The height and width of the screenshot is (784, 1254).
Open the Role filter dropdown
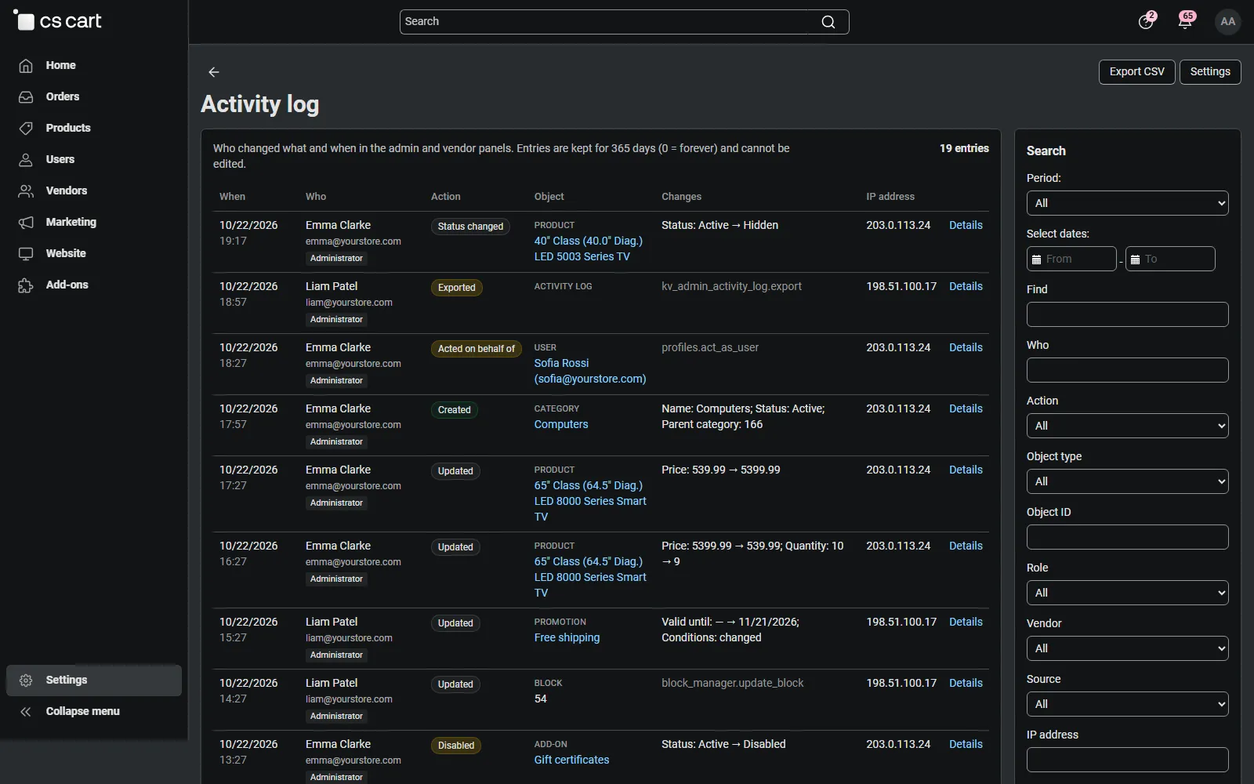click(x=1127, y=593)
